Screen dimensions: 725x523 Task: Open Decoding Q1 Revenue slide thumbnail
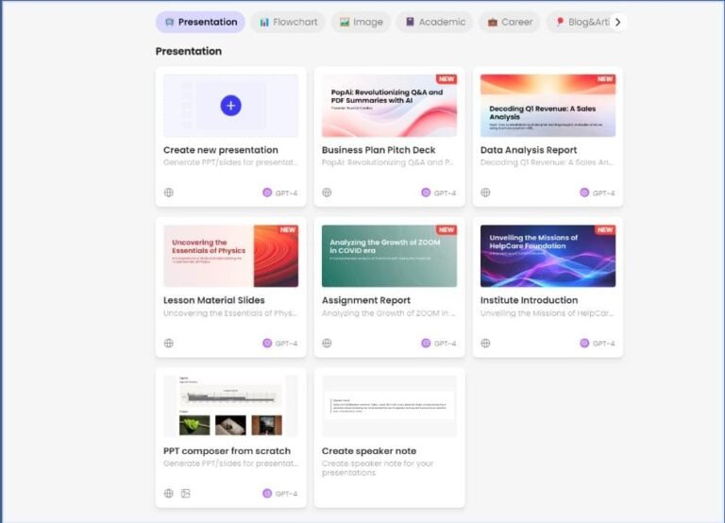coord(548,106)
